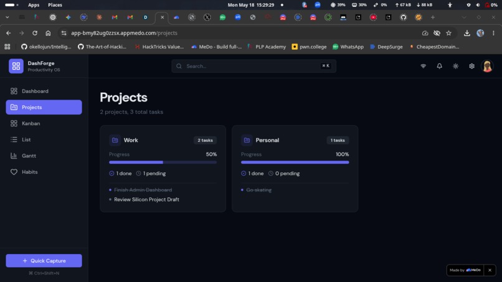Open the MeDo - Build full bookmark
This screenshot has height=282, width=502.
coord(216,47)
